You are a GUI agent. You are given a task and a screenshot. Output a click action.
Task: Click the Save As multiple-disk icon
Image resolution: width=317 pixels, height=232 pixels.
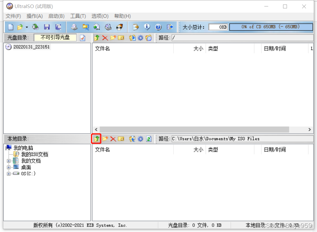click(x=58, y=27)
